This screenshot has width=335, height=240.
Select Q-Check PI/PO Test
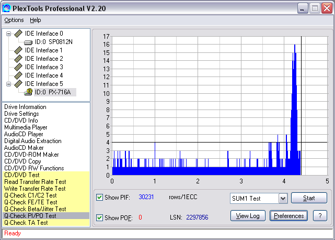[x=45, y=216]
